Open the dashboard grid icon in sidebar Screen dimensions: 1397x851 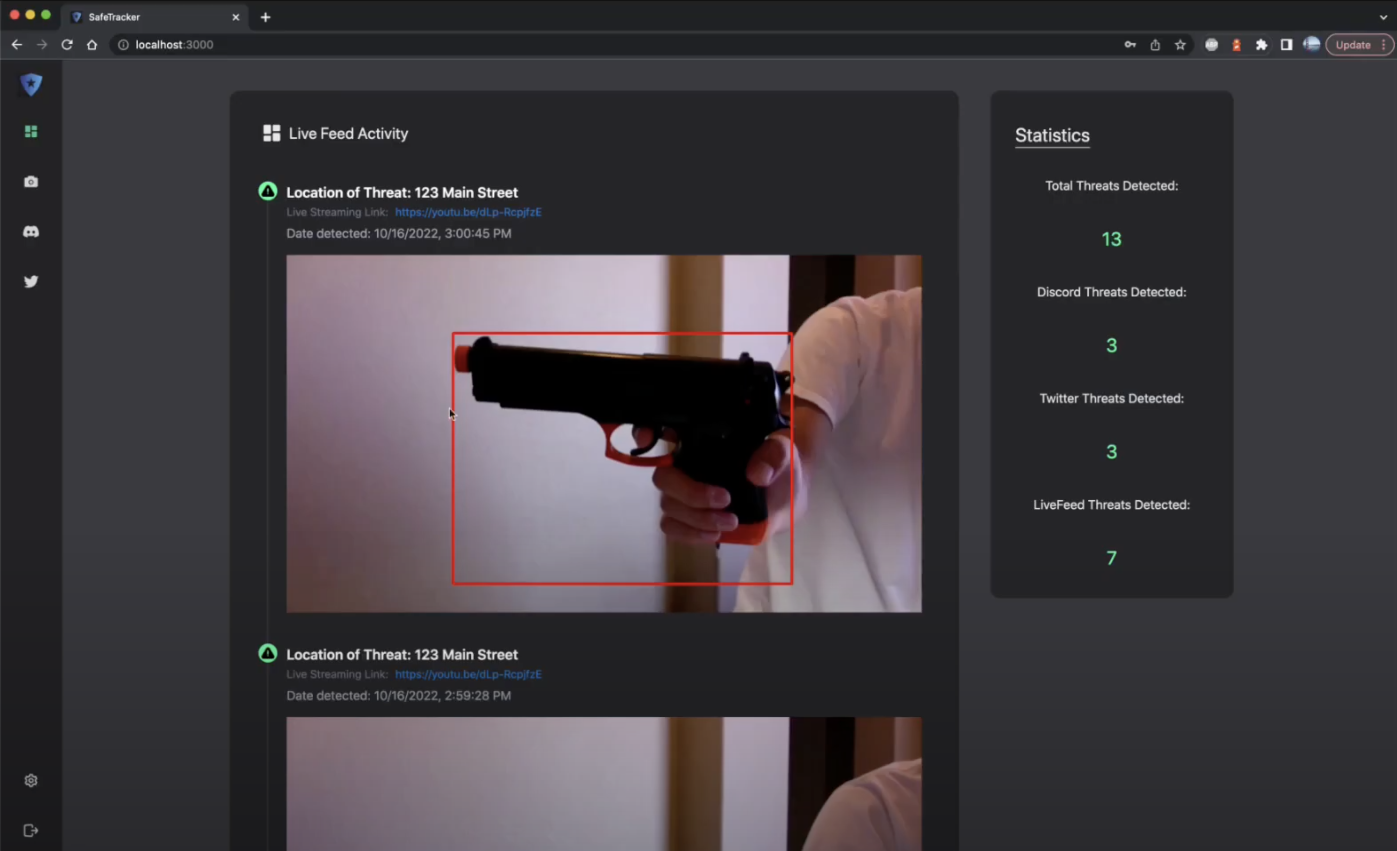click(31, 131)
